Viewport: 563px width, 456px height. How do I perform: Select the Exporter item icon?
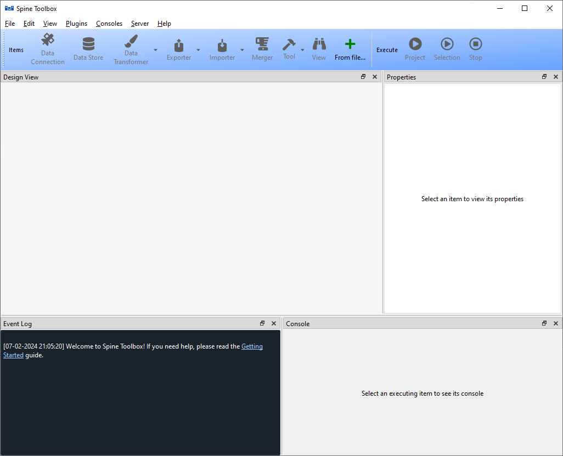tap(179, 45)
